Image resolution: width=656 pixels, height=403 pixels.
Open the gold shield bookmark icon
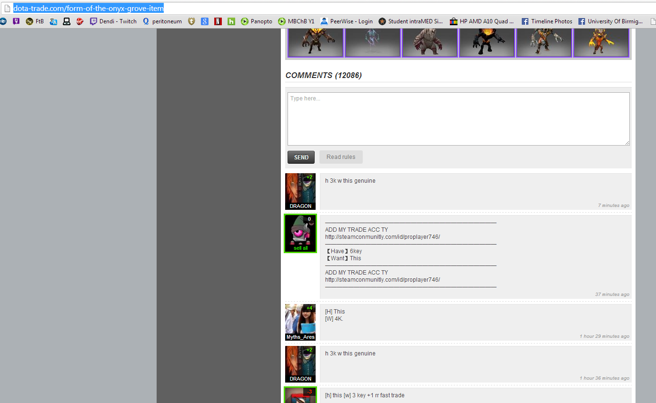[191, 21]
